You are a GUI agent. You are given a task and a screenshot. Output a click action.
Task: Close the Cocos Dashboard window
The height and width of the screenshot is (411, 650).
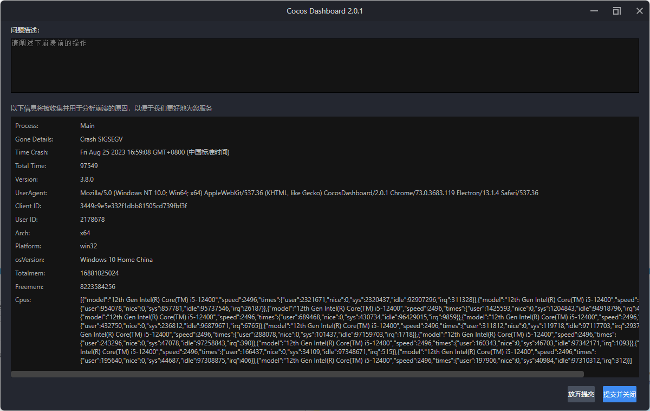tap(639, 11)
